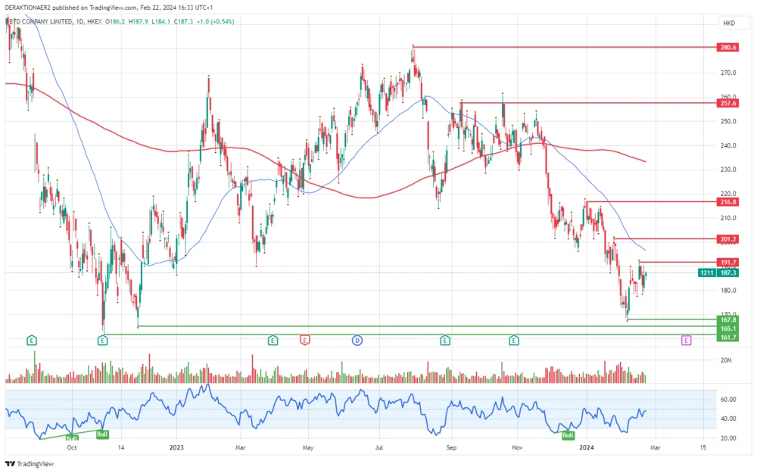Screen dimensions: 757x473
Task: Open the HKD currency selector
Action: coord(729,23)
